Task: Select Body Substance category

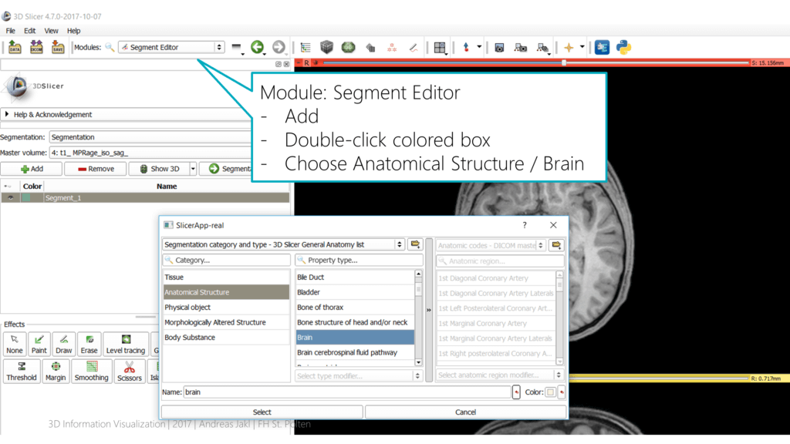Action: coord(226,338)
